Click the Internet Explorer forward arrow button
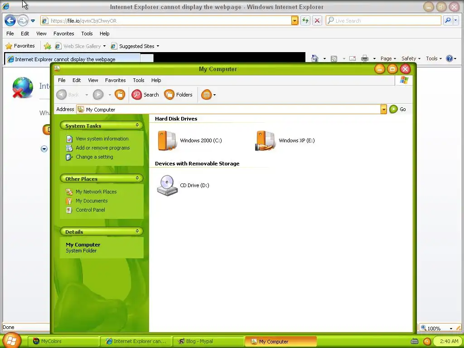 coord(23,21)
